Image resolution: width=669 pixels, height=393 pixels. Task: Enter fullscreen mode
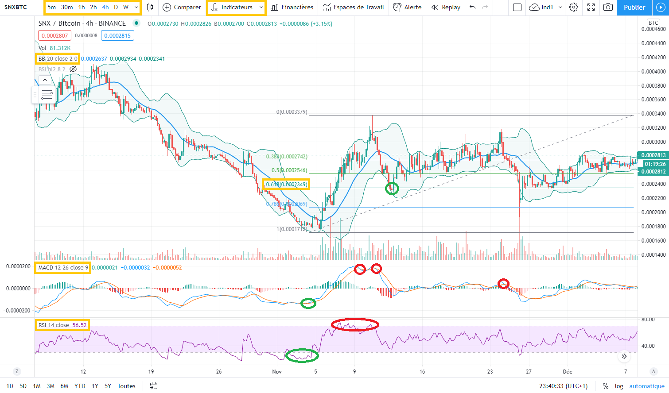click(x=591, y=7)
